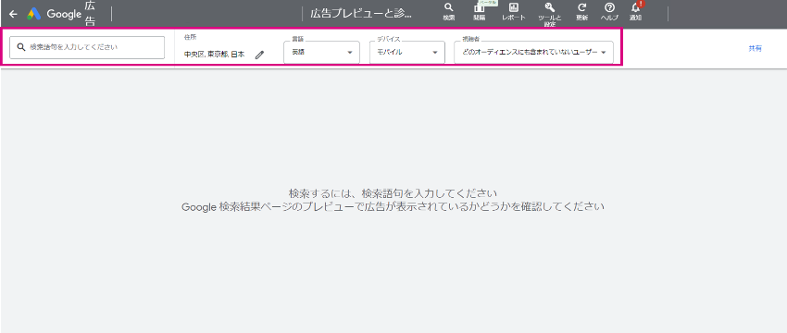The width and height of the screenshot is (787, 333).
Task: Edit location with the pencil icon
Action: point(259,55)
